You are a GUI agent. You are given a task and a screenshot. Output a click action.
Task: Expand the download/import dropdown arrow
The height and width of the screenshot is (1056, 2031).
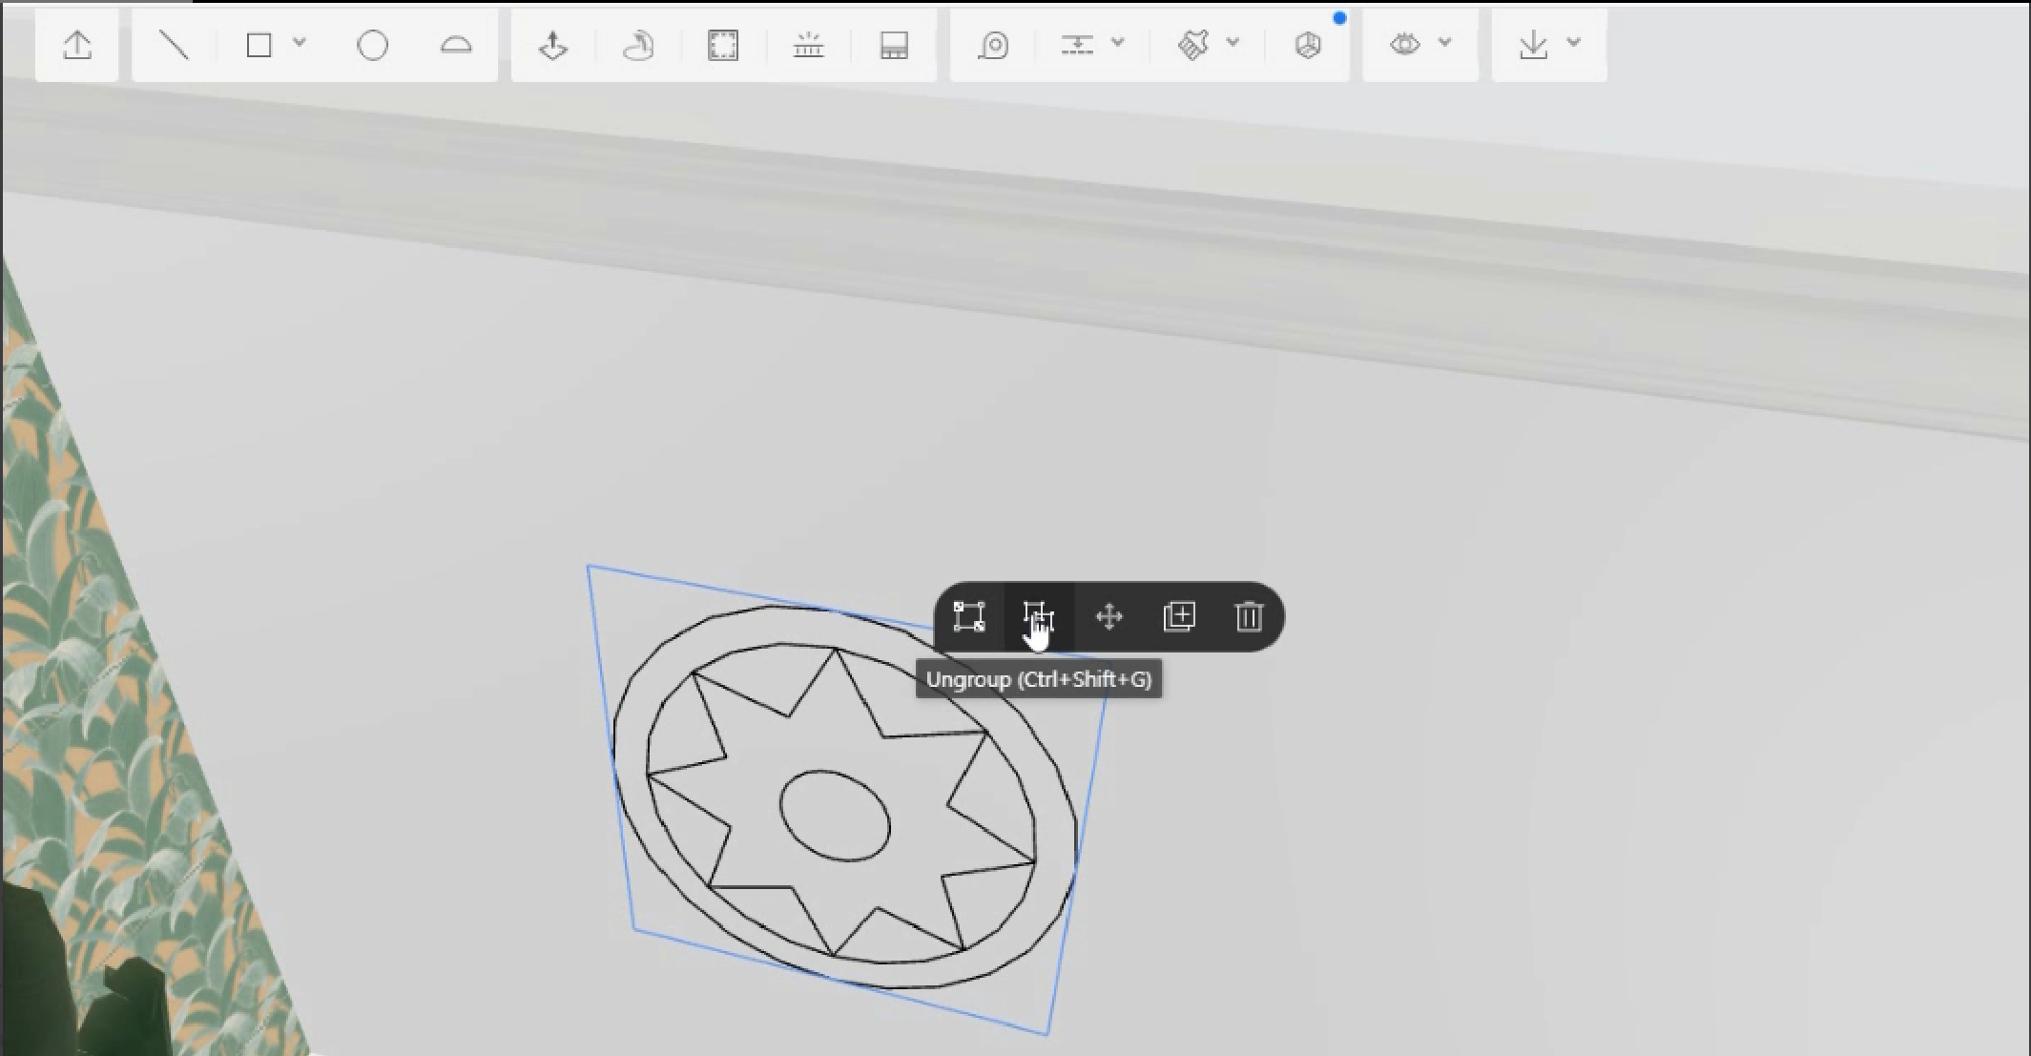coord(1574,43)
